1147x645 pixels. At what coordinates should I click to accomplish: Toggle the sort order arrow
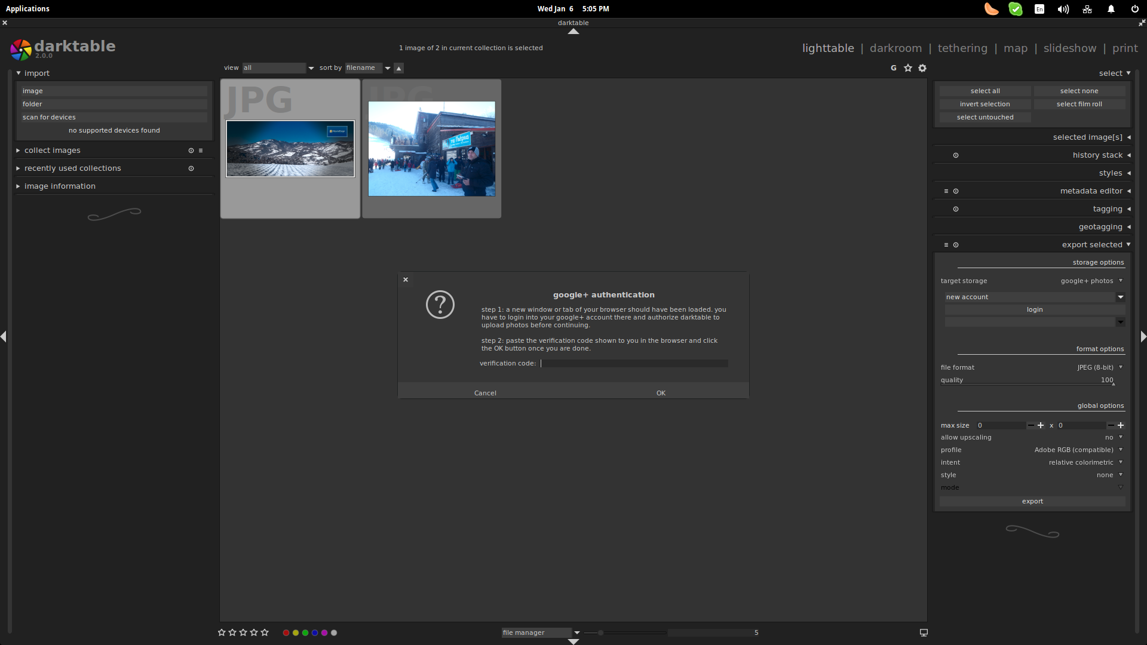(x=398, y=68)
